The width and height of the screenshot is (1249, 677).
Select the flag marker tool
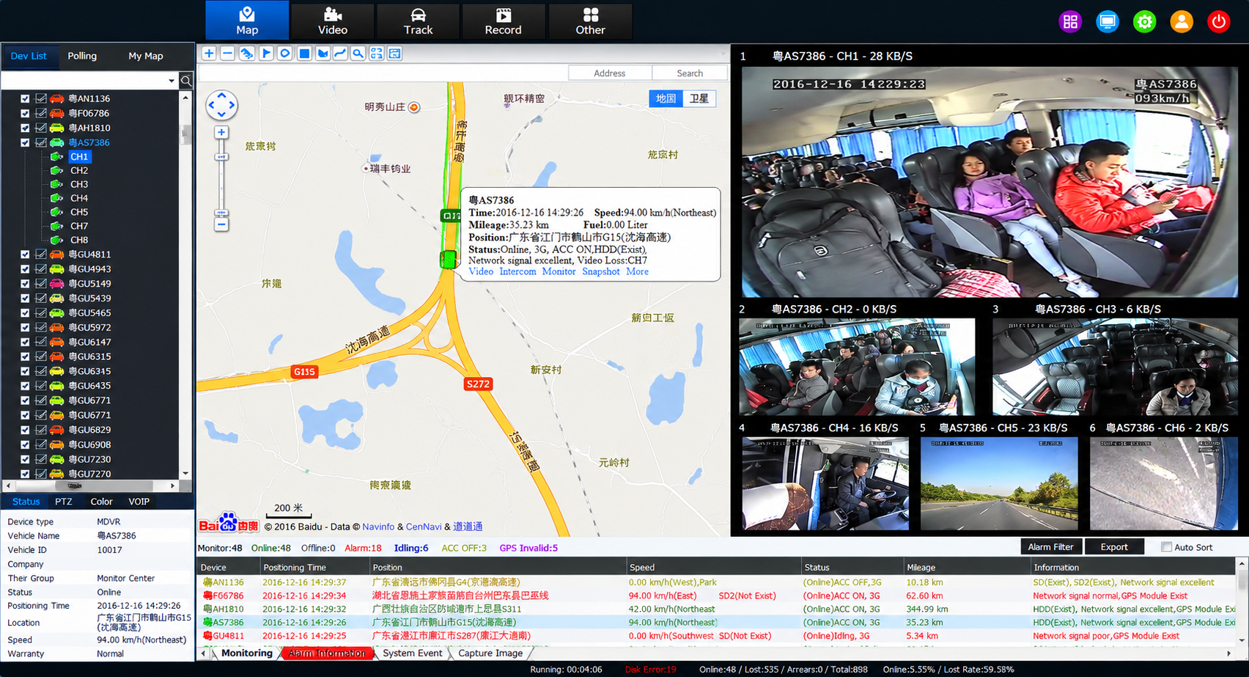click(x=266, y=54)
